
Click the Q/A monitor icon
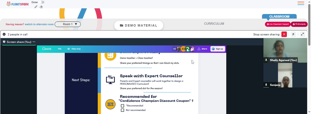point(110,80)
